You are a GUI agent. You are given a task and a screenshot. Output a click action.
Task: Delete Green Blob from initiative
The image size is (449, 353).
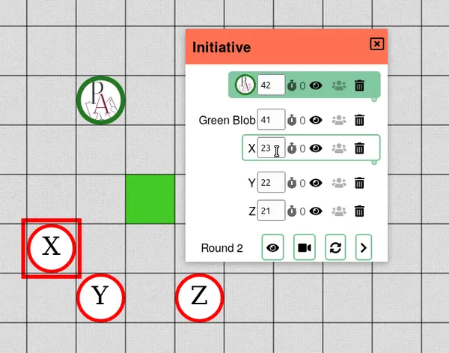(x=359, y=120)
